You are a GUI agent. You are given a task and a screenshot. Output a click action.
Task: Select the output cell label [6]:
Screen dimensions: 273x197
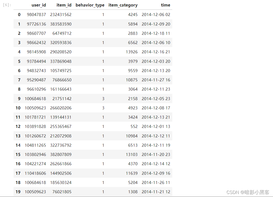[x=7, y=5]
